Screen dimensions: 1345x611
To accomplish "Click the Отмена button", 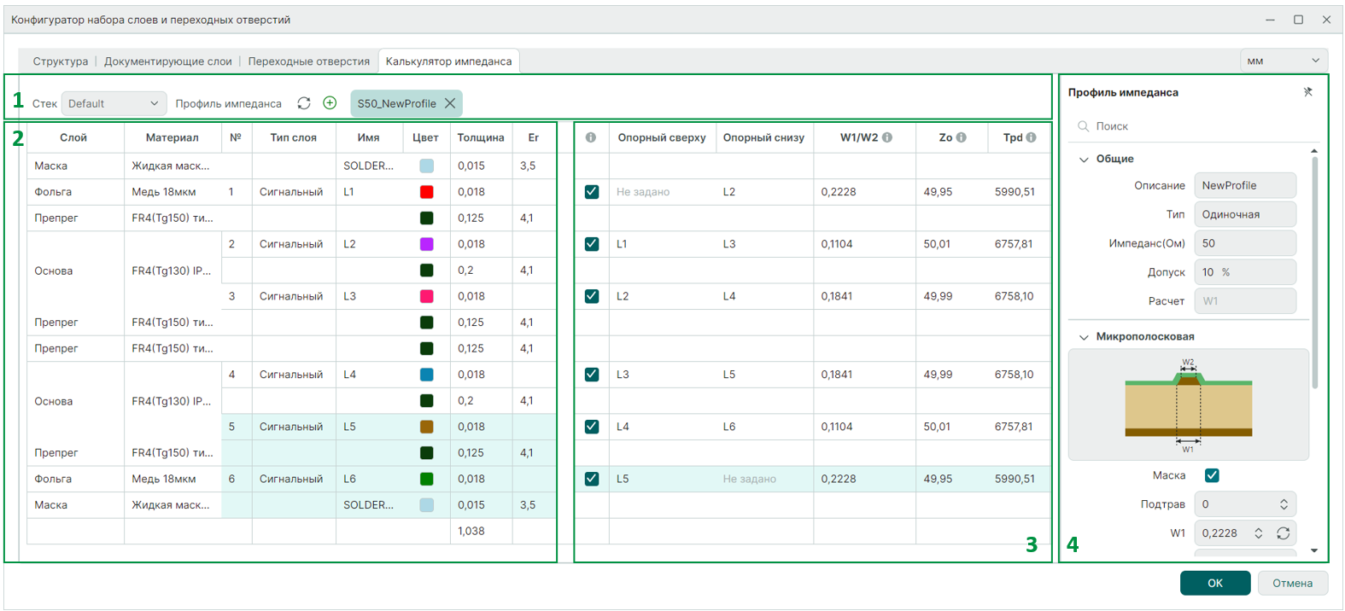I will point(1291,583).
